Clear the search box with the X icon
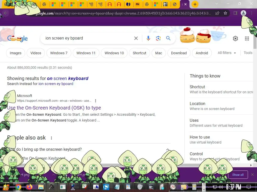 136,38
